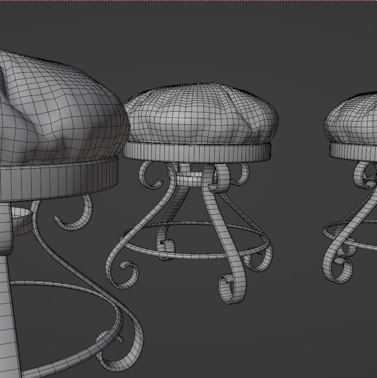The width and height of the screenshot is (377, 378).
Task: Select the center stool's round seat band
Action: (197, 153)
